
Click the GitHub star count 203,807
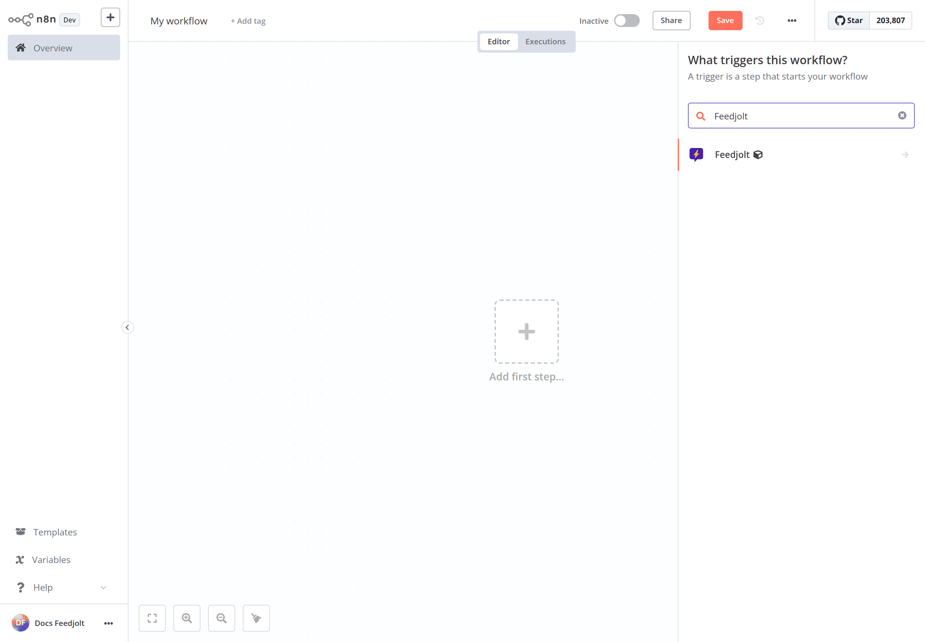click(890, 21)
